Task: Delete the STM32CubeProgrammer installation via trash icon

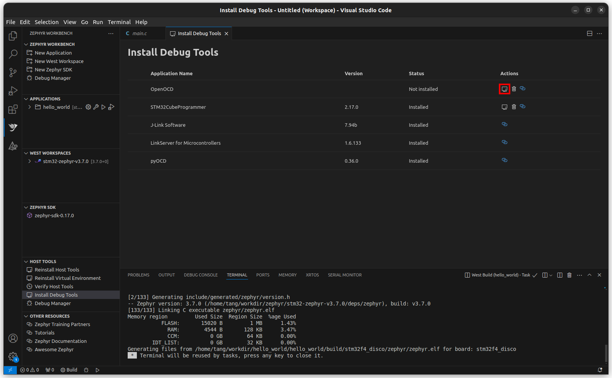Action: (514, 107)
